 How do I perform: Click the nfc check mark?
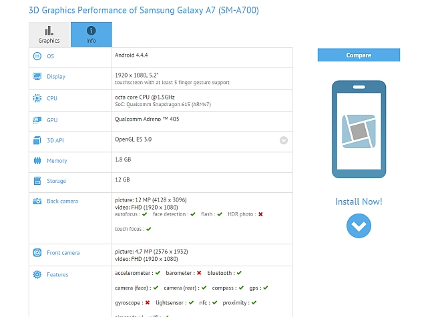click(x=215, y=303)
